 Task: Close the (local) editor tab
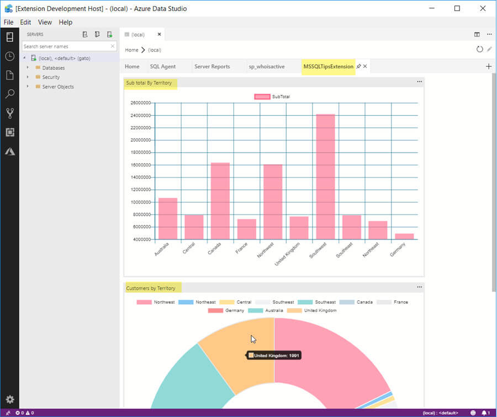160,34
